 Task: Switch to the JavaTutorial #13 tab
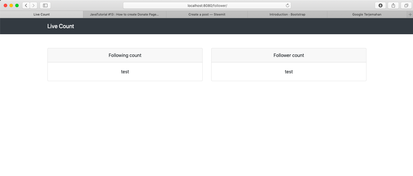click(125, 14)
